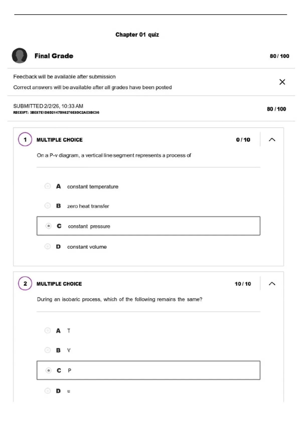Click the 10 / 10 score on question 2
Viewport: 301px width, 427px height.
243,284
